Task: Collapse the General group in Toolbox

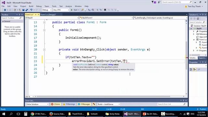Action: [x=3, y=21]
